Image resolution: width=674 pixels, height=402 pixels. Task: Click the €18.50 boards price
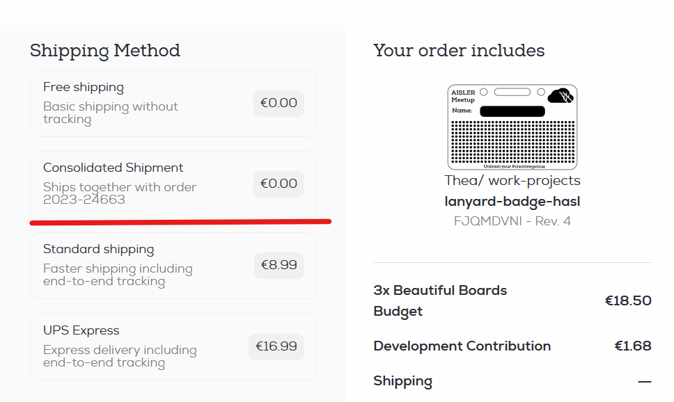pos(628,300)
